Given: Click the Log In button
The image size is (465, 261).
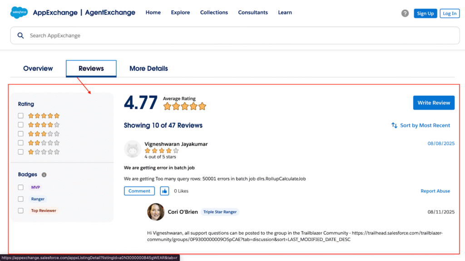Looking at the screenshot, I should (x=450, y=13).
